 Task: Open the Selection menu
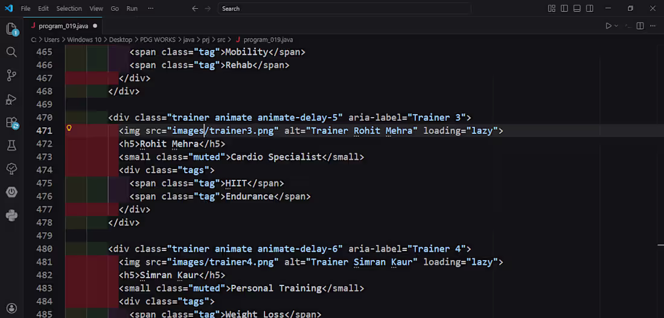69,8
